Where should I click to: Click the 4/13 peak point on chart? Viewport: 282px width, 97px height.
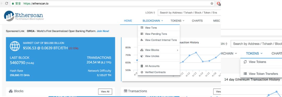coord(196,52)
